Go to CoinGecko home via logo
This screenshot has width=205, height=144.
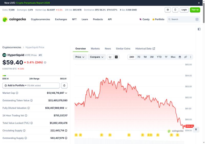[x=14, y=19]
